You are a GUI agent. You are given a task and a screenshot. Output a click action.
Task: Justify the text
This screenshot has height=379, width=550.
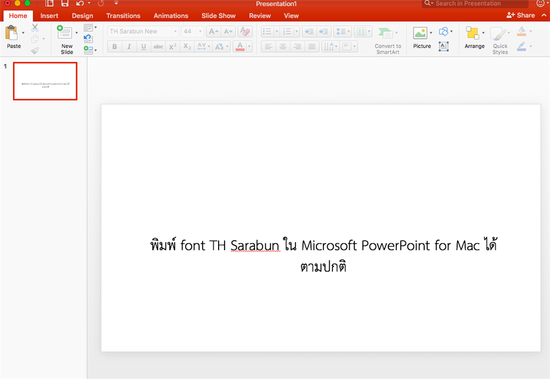point(312,46)
